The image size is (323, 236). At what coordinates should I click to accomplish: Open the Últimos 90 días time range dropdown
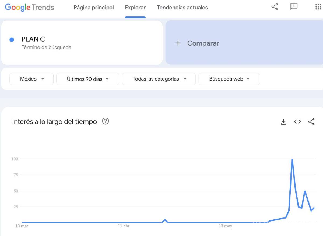click(x=88, y=79)
